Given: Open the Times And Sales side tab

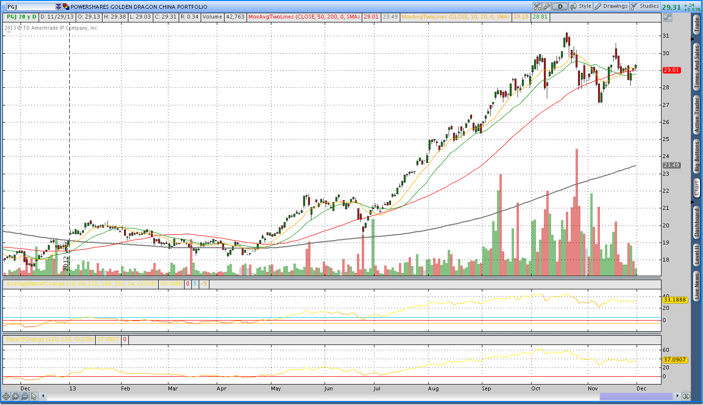Looking at the screenshot, I should tap(697, 67).
